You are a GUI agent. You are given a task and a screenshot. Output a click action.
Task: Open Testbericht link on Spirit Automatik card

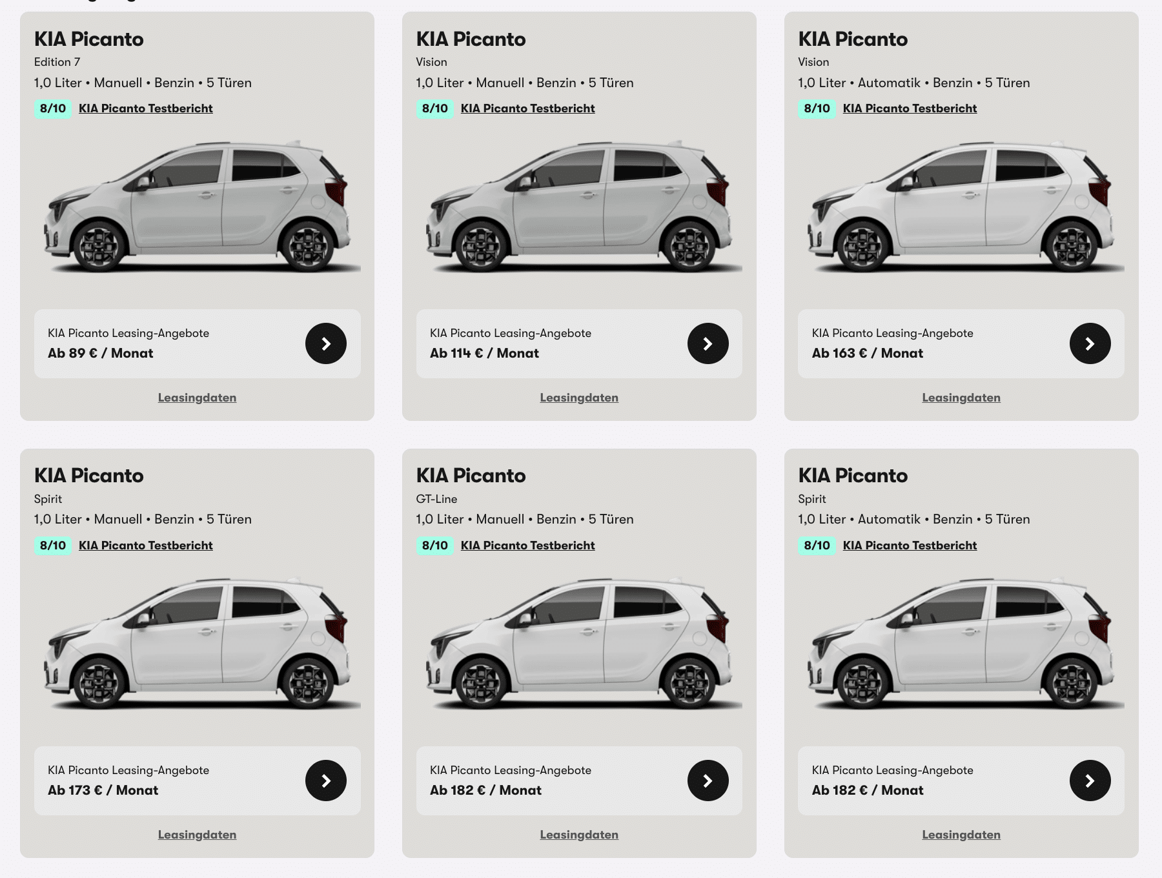(x=910, y=546)
